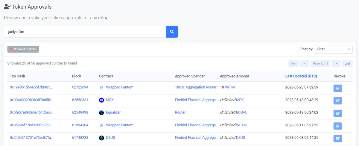Open the DEUS contract link
Image resolution: width=359 pixels, height=146 pixels.
[111, 138]
